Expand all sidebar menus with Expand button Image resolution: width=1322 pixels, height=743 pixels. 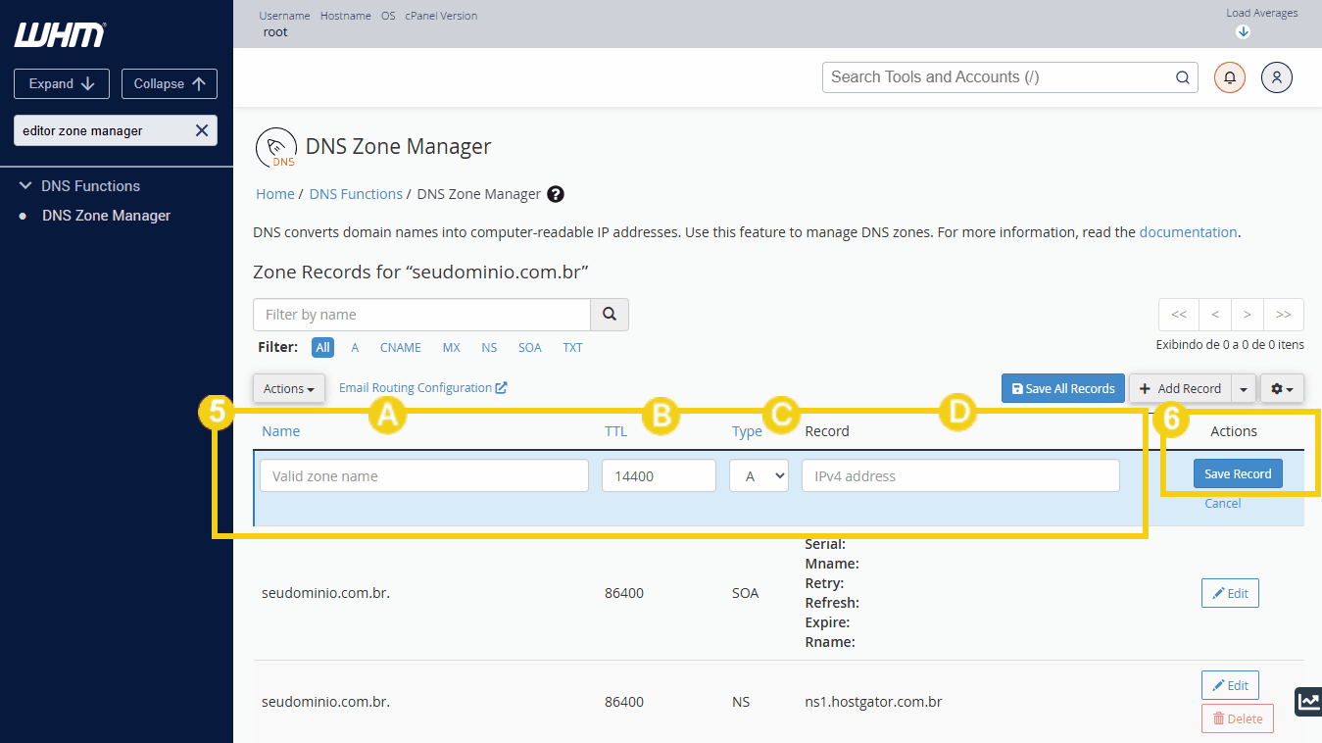[x=62, y=83]
